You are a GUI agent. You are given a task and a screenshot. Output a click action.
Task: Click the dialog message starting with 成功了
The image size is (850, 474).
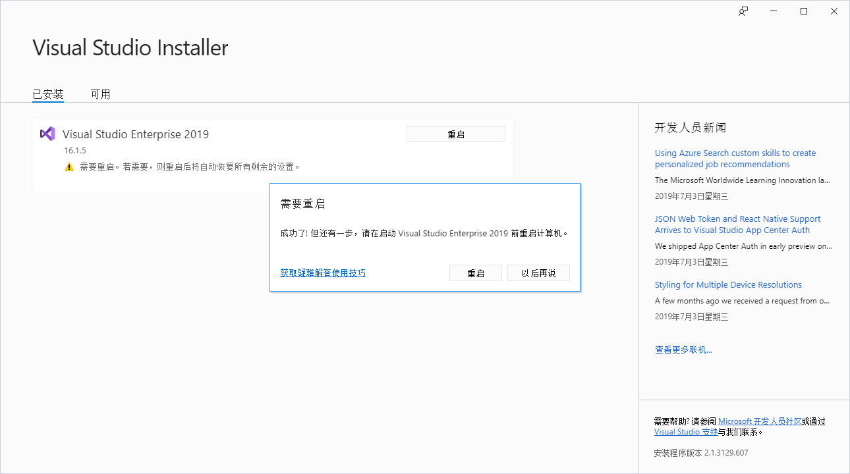(x=424, y=233)
